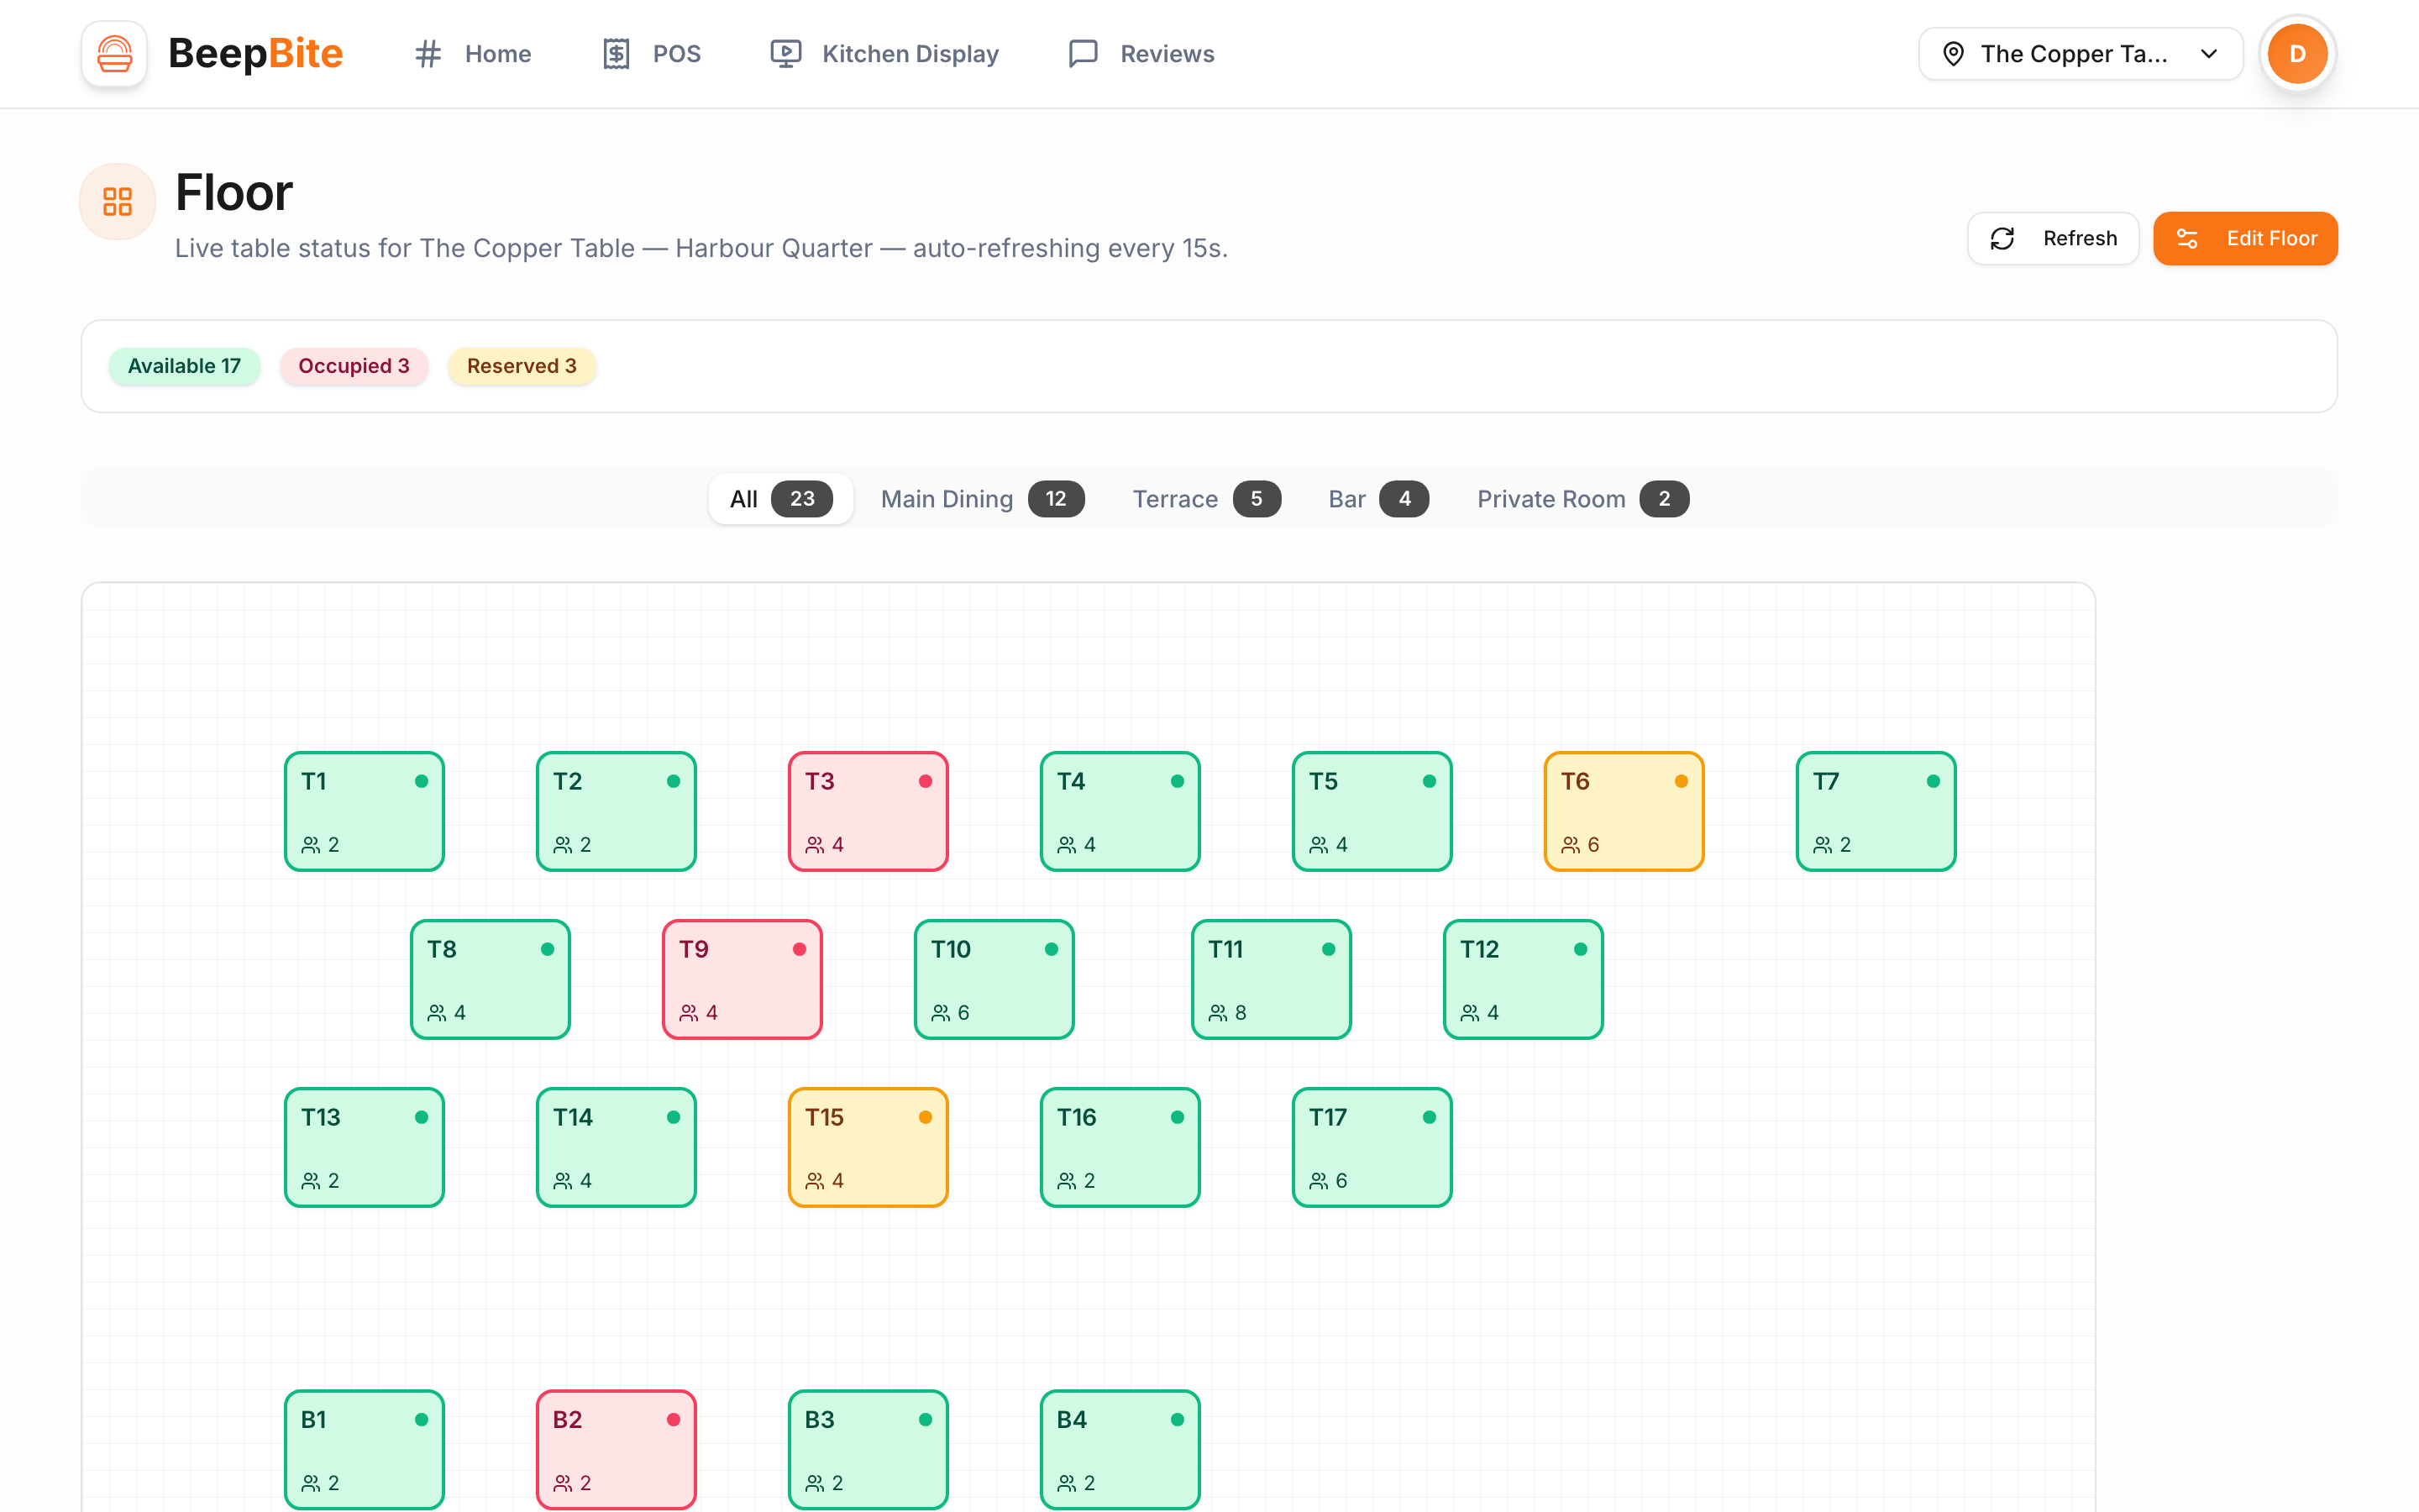Viewport: 2419px width, 1512px height.
Task: Click the Edit Floor button
Action: coord(2245,239)
